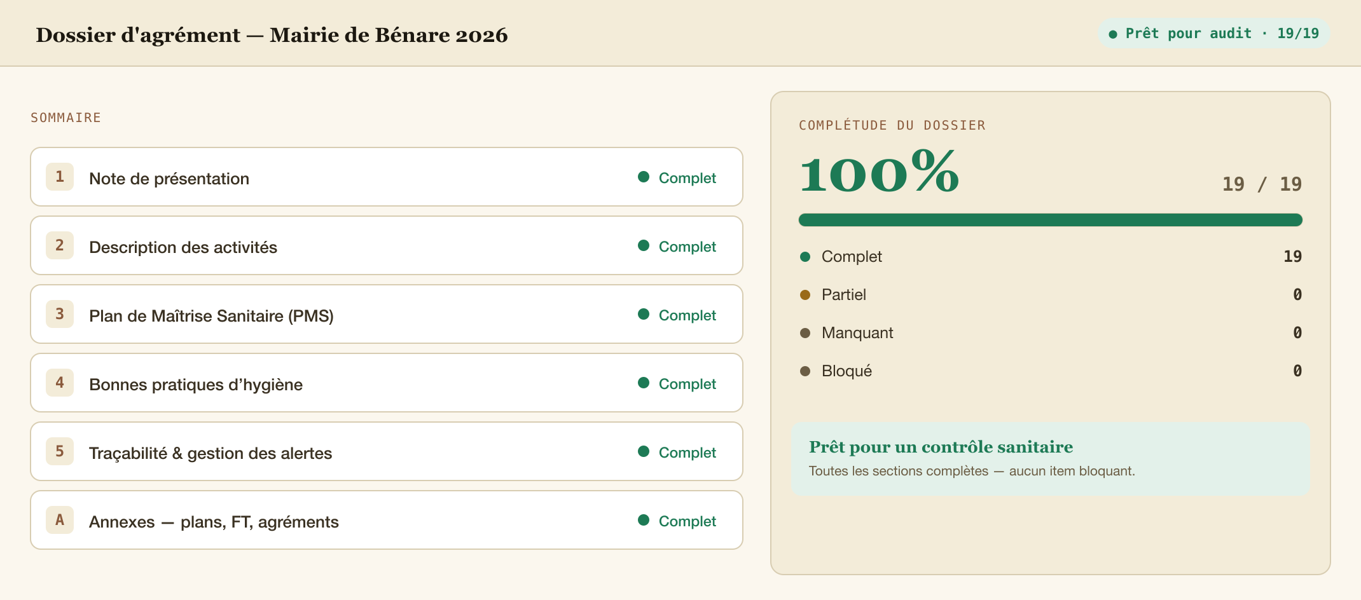Image resolution: width=1361 pixels, height=600 pixels.
Task: Click number badge 1 in the sommaire
Action: coord(60,177)
